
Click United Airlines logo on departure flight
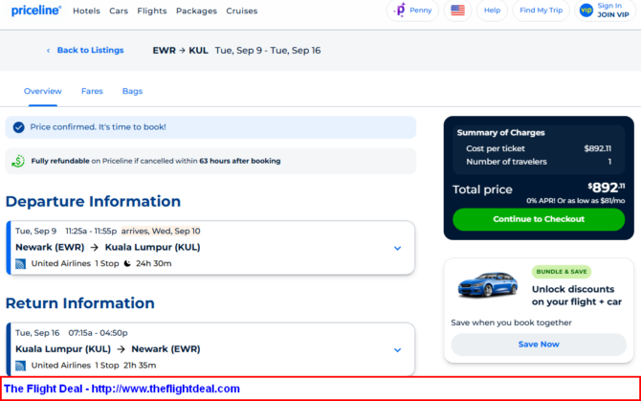pos(20,263)
